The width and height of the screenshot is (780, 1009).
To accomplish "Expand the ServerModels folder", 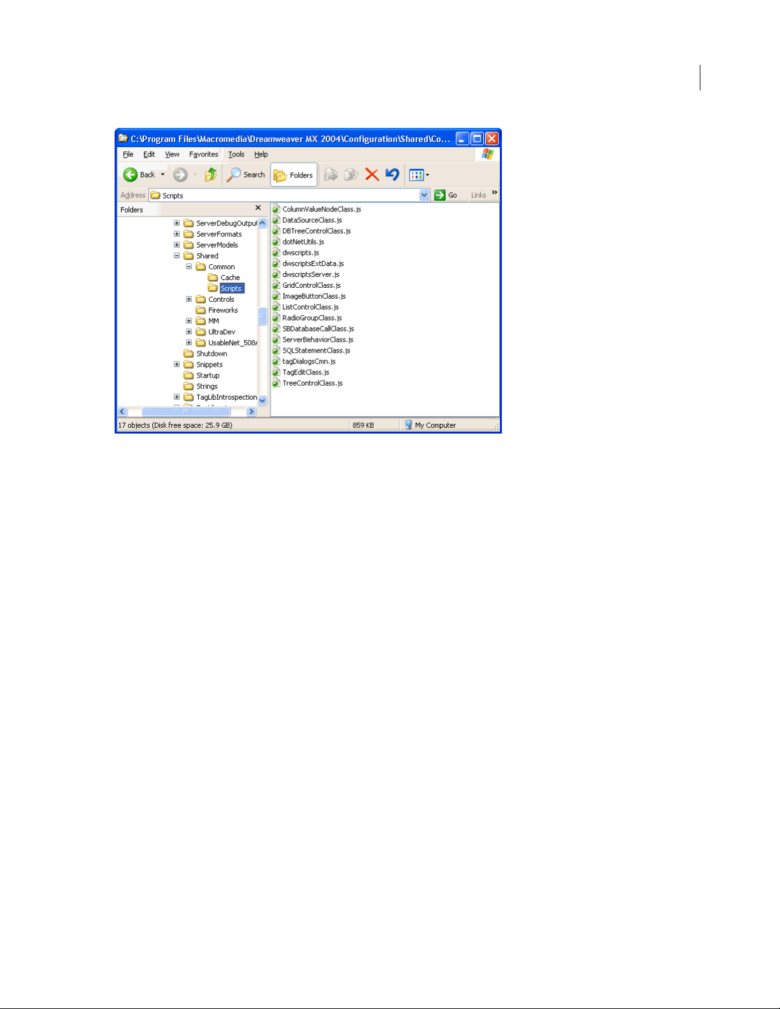I will [176, 244].
